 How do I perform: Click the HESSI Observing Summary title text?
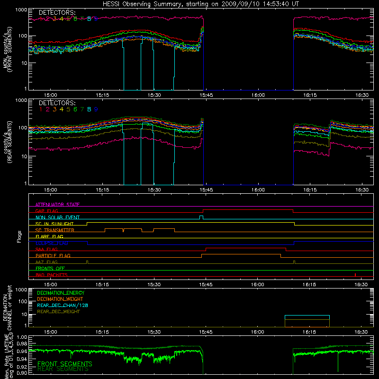point(200,4)
